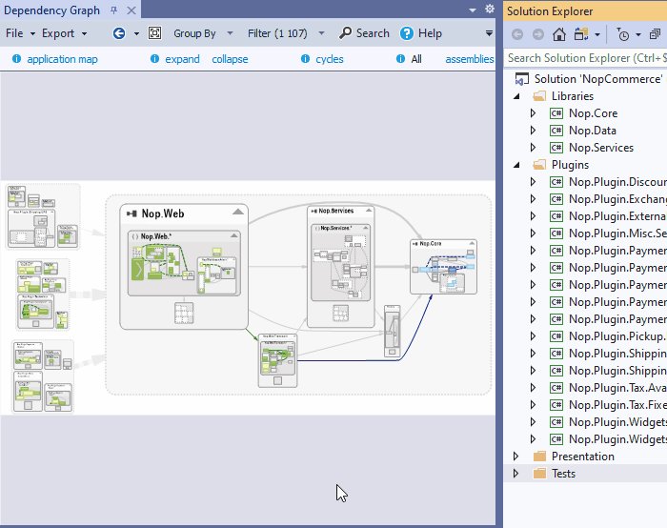Click the Plugins folder icon
The image size is (667, 528).
point(539,165)
